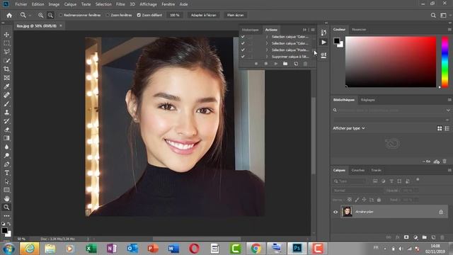The height and width of the screenshot is (255, 453).
Task: Choose the zoom-out magnifier in options bar
Action: (50, 15)
